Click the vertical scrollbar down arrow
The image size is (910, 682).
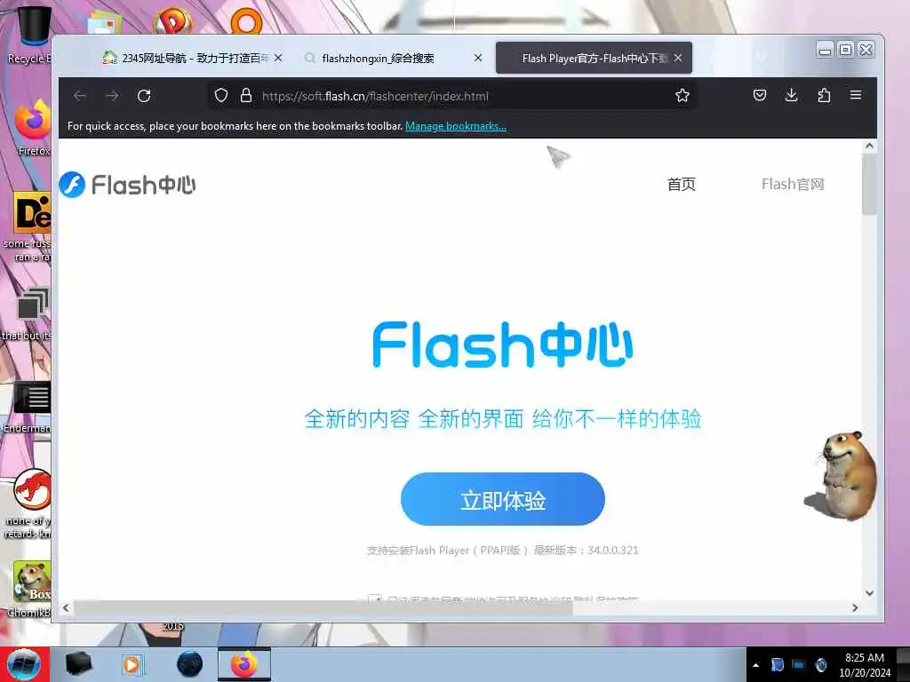click(x=869, y=592)
